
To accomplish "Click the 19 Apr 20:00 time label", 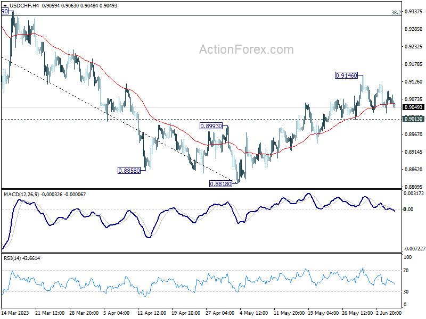I will click(x=186, y=313).
